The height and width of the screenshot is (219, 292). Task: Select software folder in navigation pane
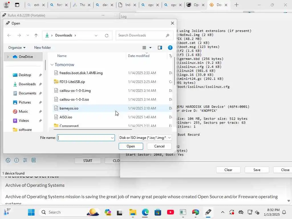25,130
